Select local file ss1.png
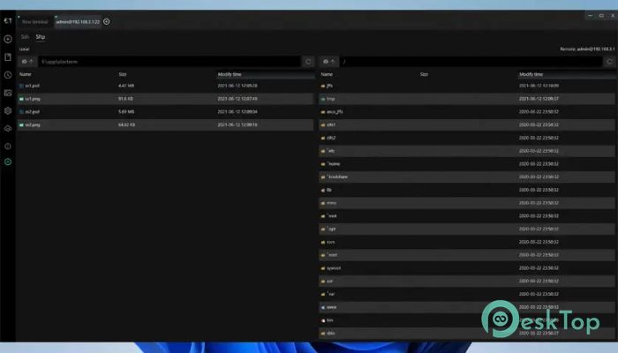The height and width of the screenshot is (353, 618). click(x=166, y=99)
